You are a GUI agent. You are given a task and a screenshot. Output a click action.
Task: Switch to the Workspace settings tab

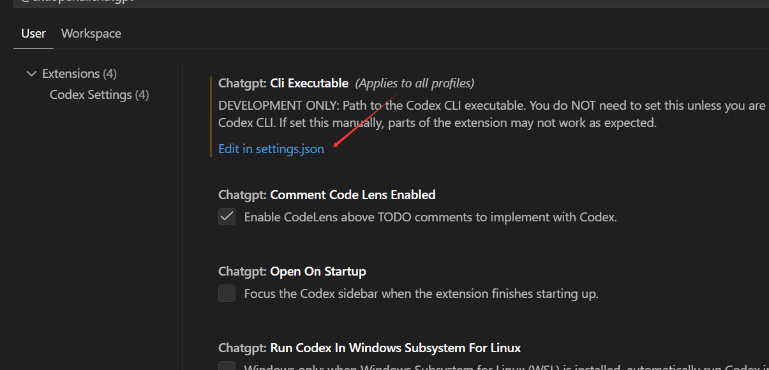click(91, 34)
